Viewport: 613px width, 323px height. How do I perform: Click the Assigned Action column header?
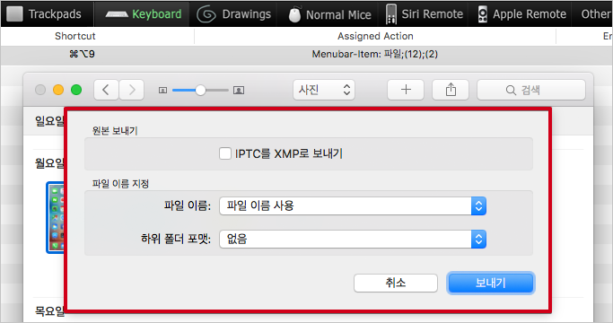pos(375,36)
